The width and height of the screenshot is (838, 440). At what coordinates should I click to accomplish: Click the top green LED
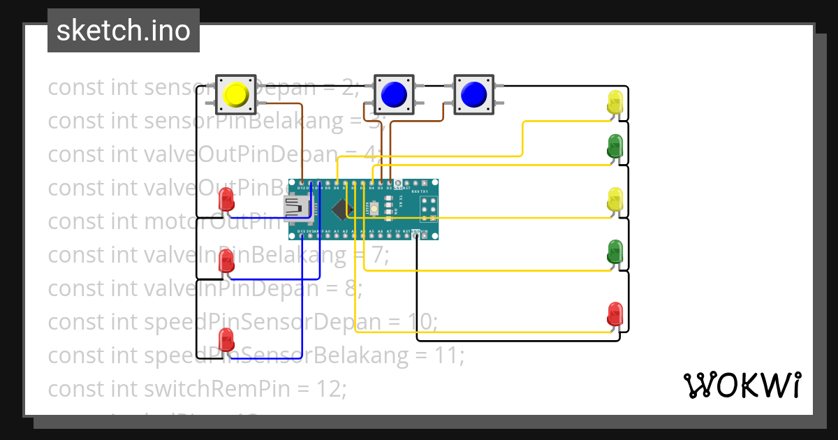coord(615,145)
